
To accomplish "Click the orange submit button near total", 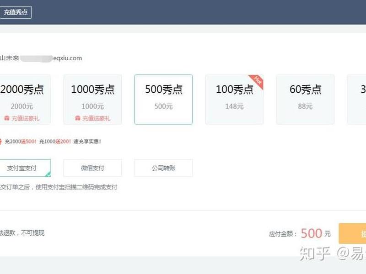I will (x=352, y=233).
